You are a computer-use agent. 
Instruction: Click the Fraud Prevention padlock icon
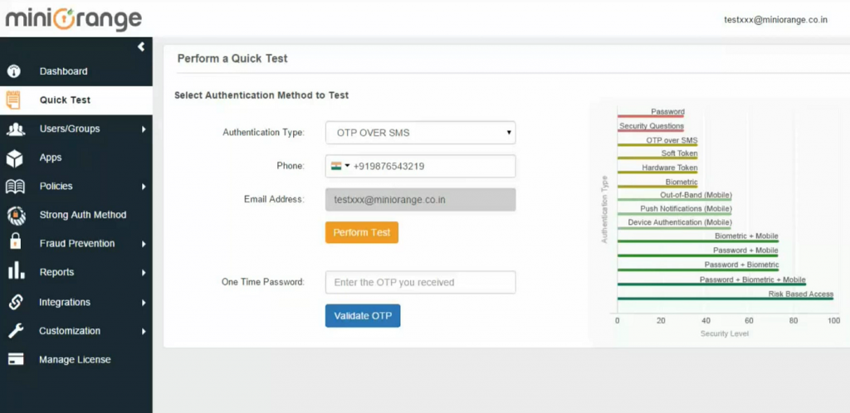point(14,243)
